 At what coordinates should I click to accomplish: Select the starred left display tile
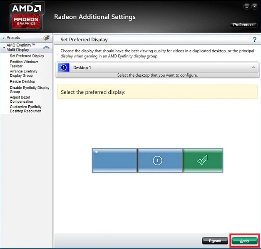tap(115, 161)
